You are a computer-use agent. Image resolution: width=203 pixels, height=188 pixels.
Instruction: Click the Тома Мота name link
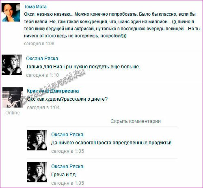[35, 6]
